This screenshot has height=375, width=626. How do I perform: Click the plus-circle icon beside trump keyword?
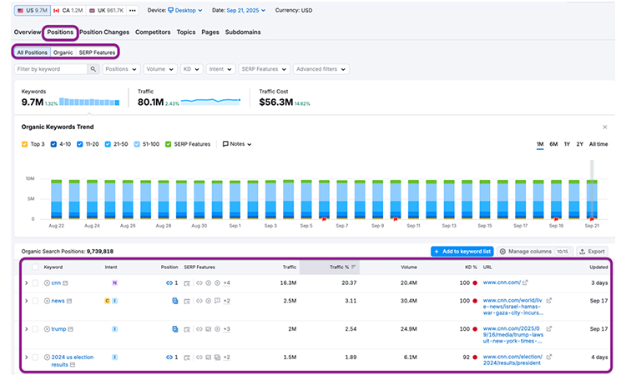coord(47,329)
